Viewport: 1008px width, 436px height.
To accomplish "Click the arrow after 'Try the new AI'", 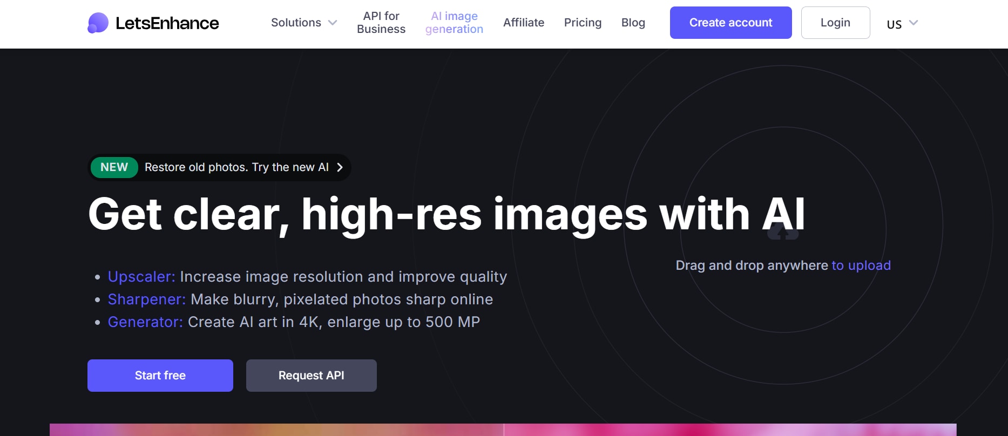I will [x=340, y=167].
